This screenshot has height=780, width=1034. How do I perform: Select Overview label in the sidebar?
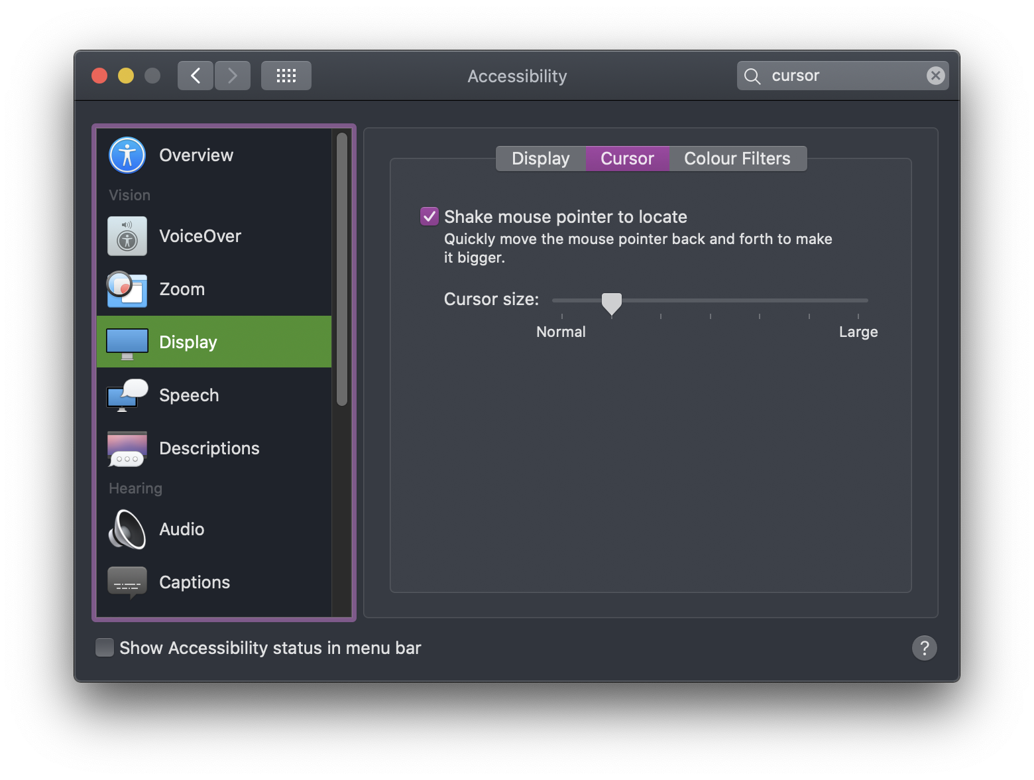pos(196,155)
